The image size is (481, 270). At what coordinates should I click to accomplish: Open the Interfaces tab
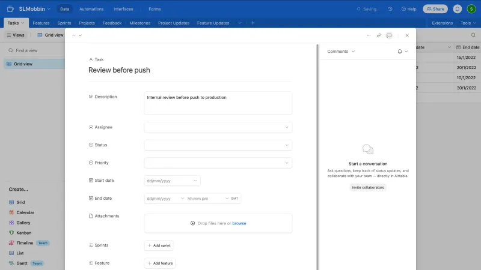pyautogui.click(x=123, y=9)
